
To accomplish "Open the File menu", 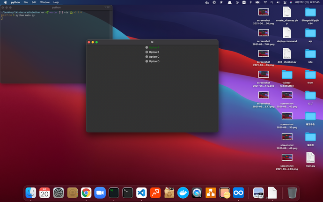I will pyautogui.click(x=26, y=2).
